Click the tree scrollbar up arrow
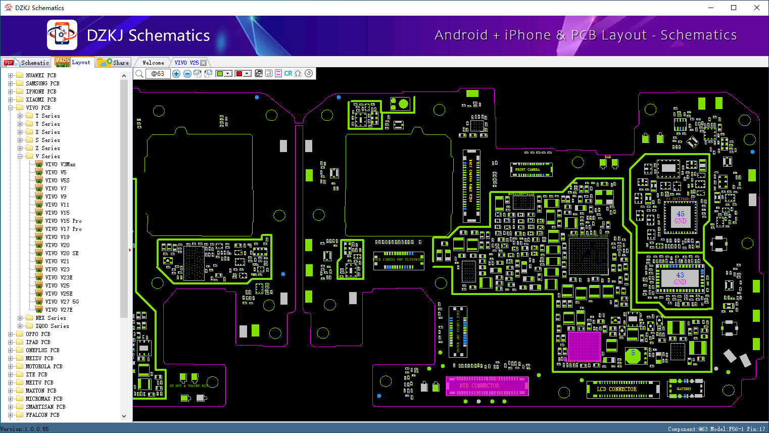 124,76
